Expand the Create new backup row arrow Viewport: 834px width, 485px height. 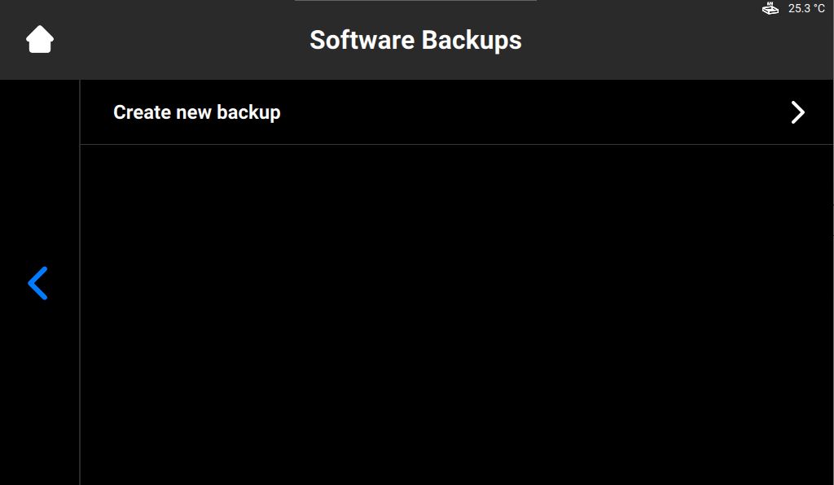pos(797,112)
